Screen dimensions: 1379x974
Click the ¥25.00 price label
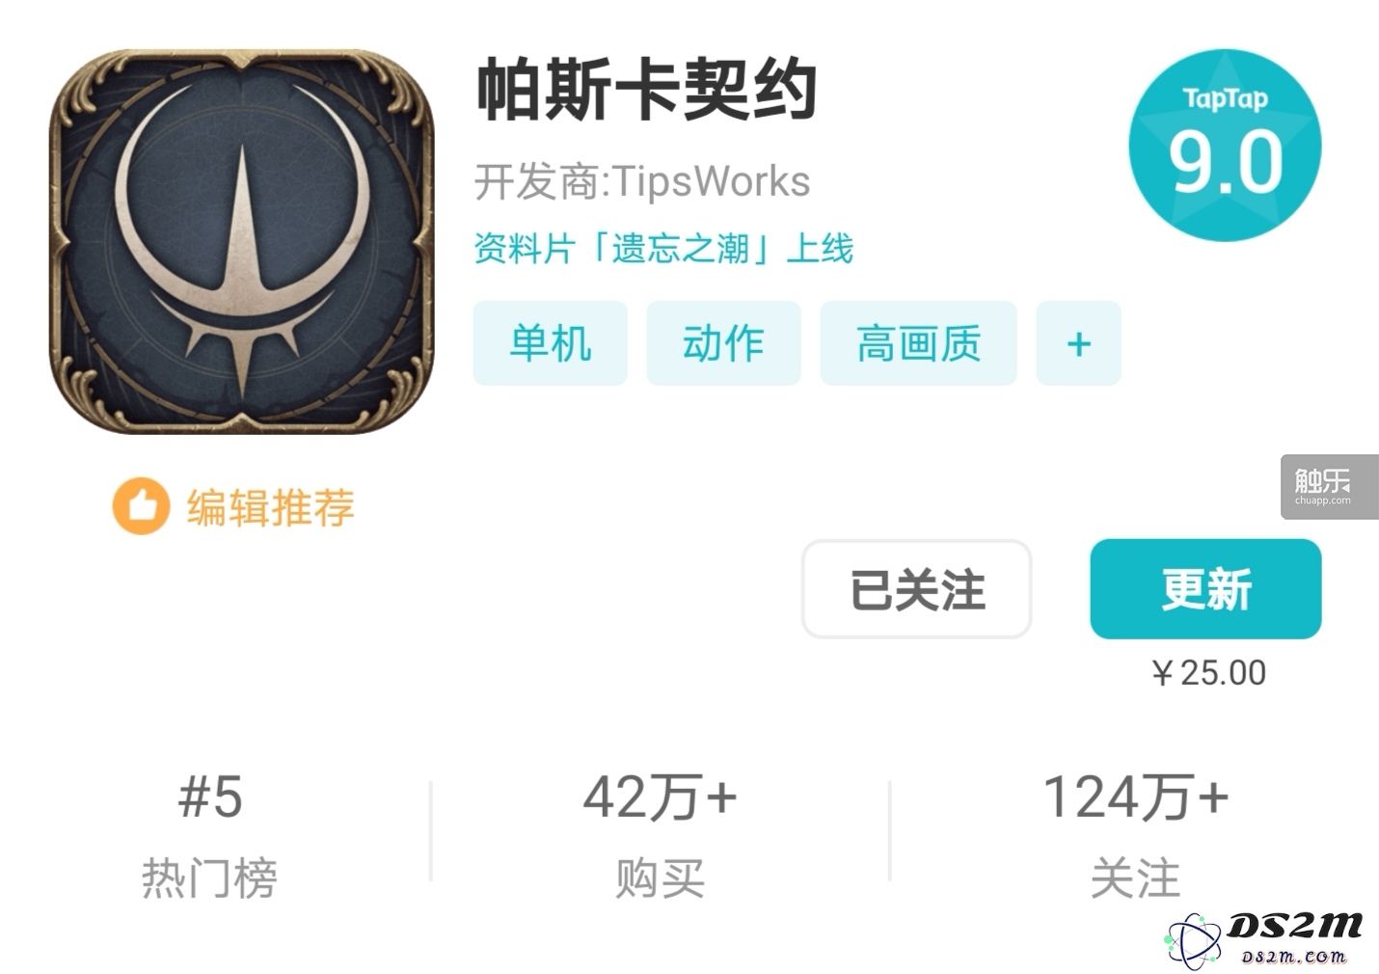pyautogui.click(x=1207, y=672)
